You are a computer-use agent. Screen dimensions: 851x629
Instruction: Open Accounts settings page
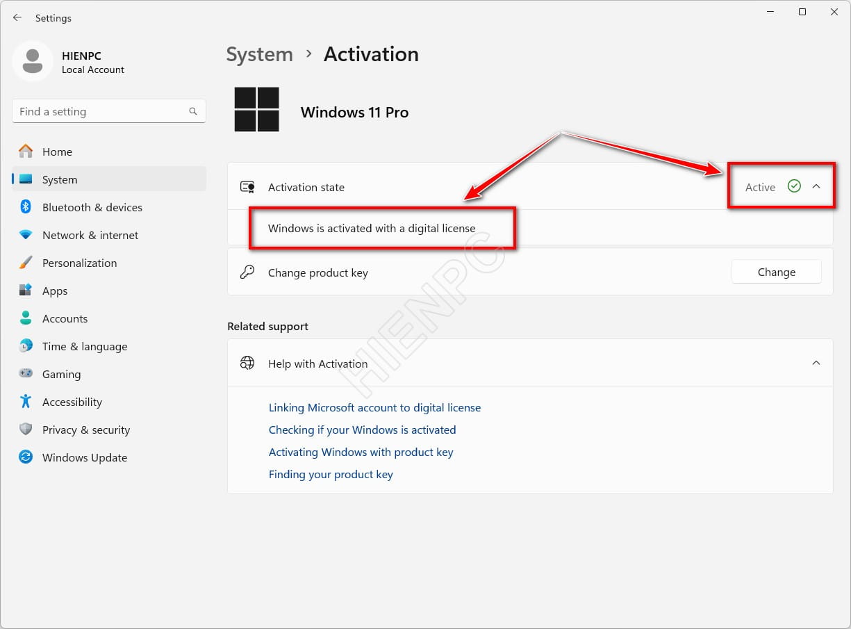click(x=109, y=318)
